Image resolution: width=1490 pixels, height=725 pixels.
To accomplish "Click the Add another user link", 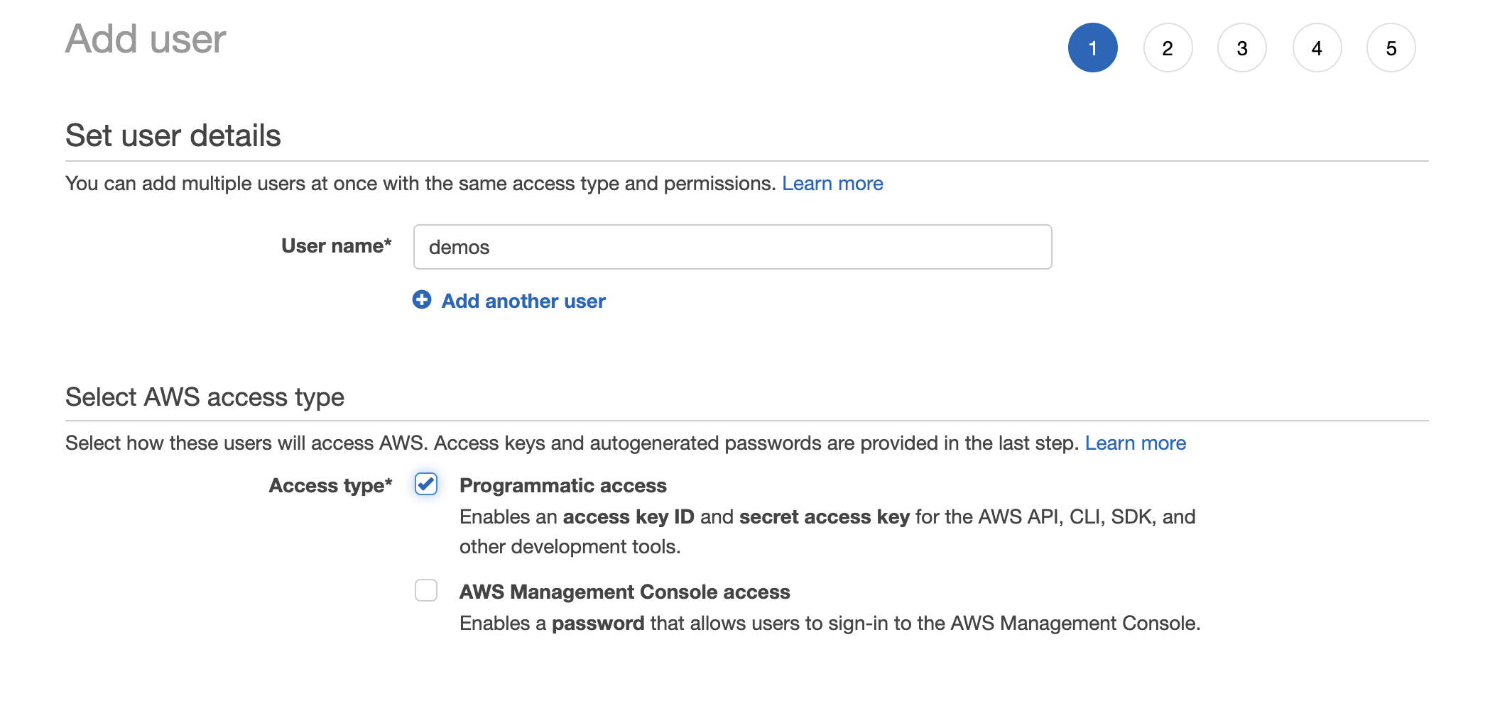I will [523, 301].
